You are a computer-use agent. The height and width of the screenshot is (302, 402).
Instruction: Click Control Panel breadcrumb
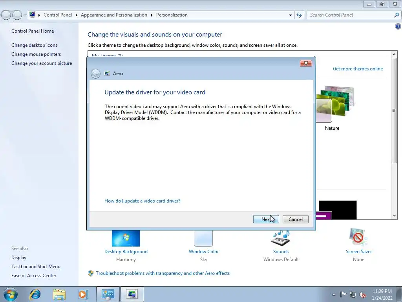58,15
